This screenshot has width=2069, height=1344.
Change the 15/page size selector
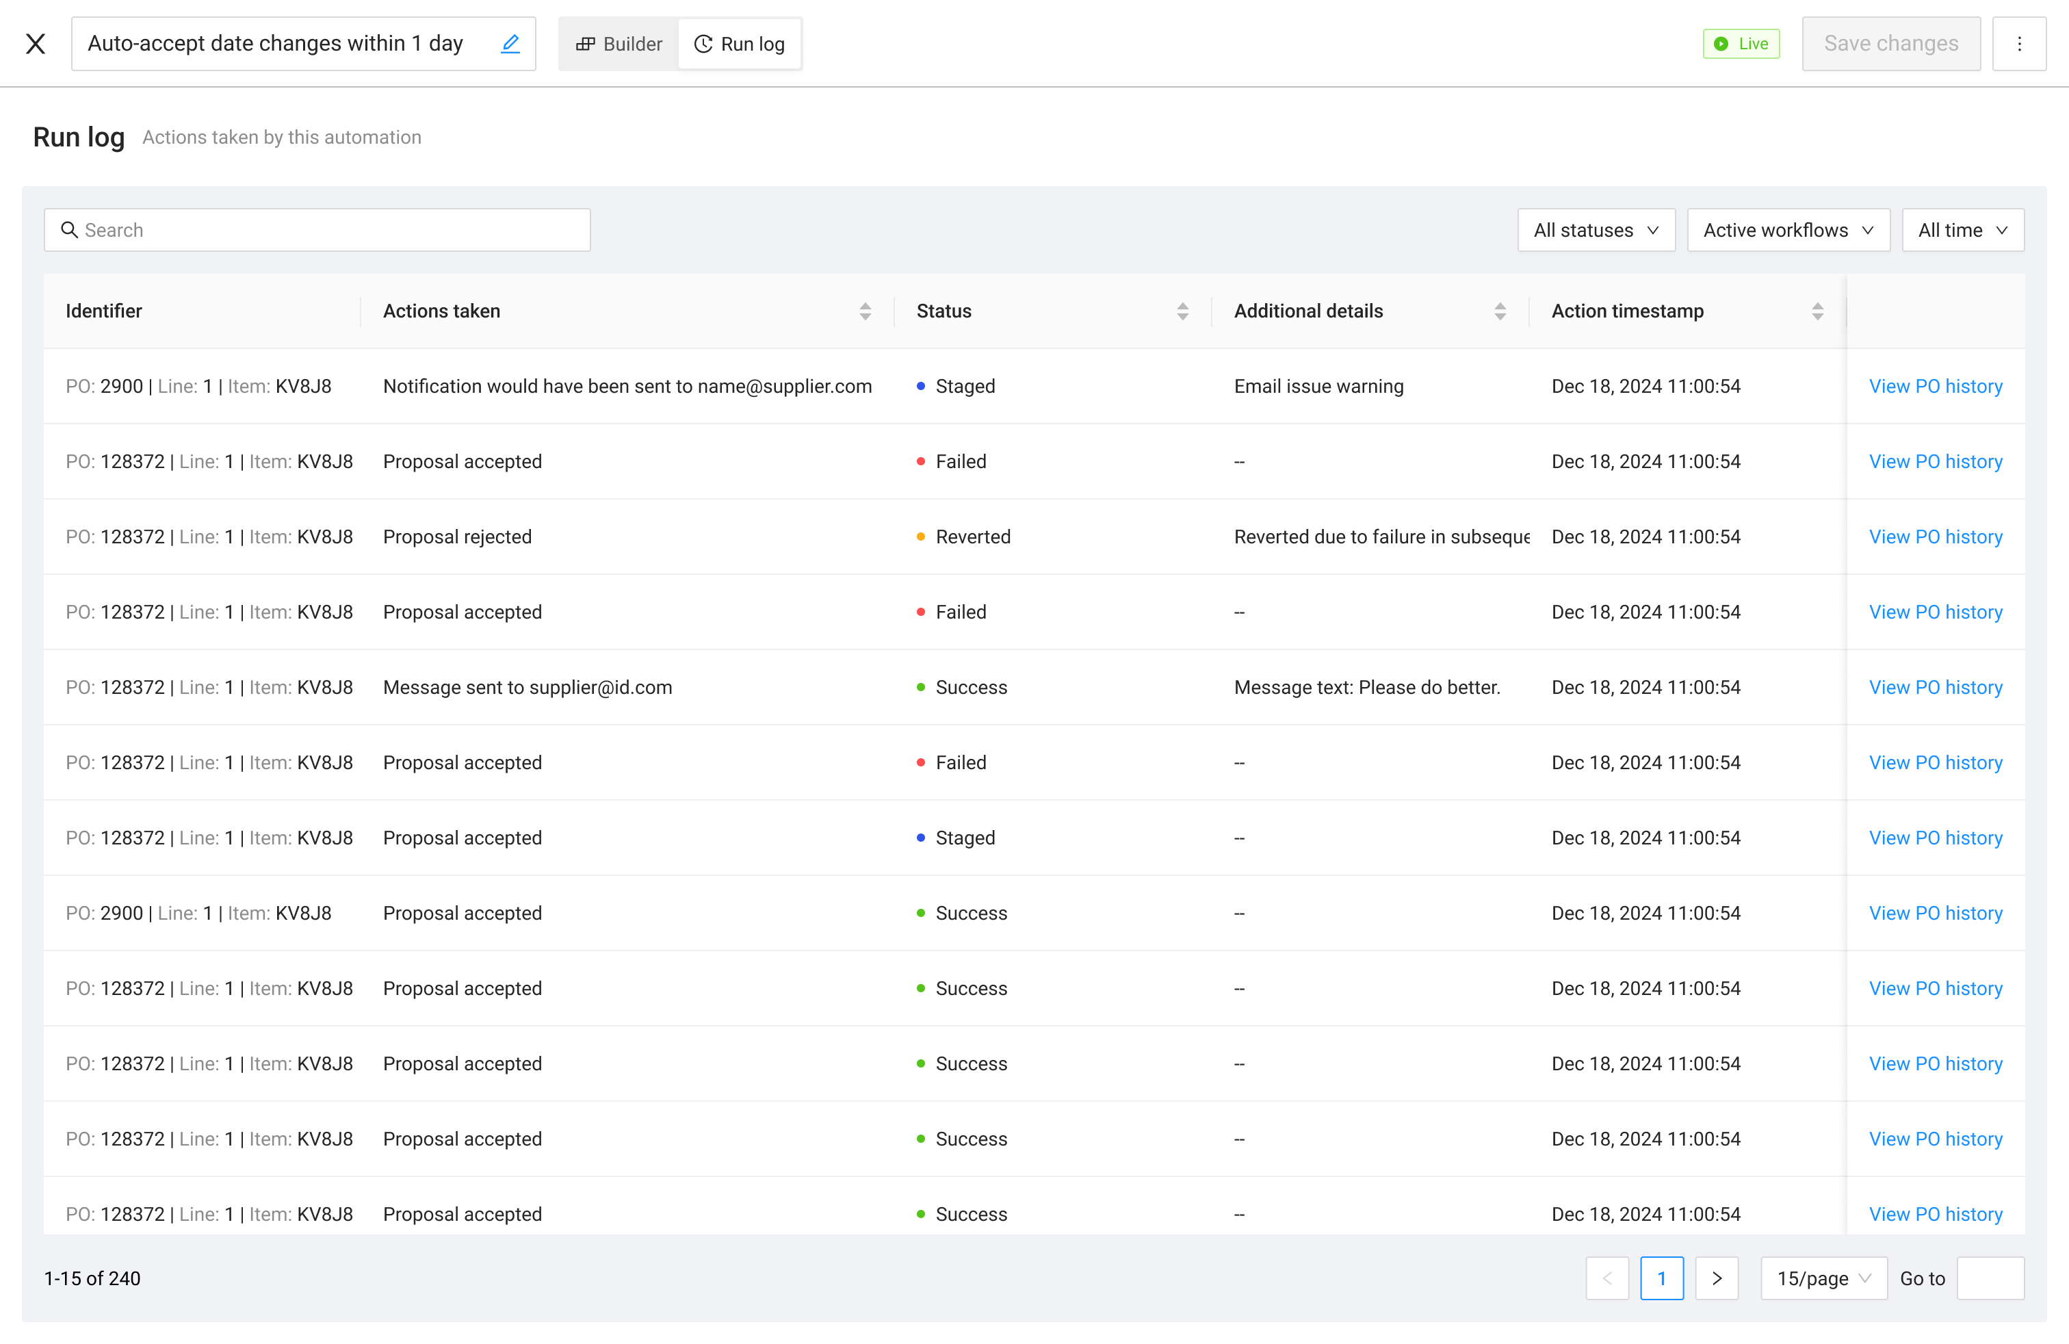1823,1278
